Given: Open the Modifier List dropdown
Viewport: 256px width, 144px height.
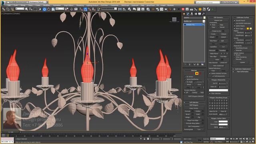Looking at the screenshot, I should (x=194, y=21).
